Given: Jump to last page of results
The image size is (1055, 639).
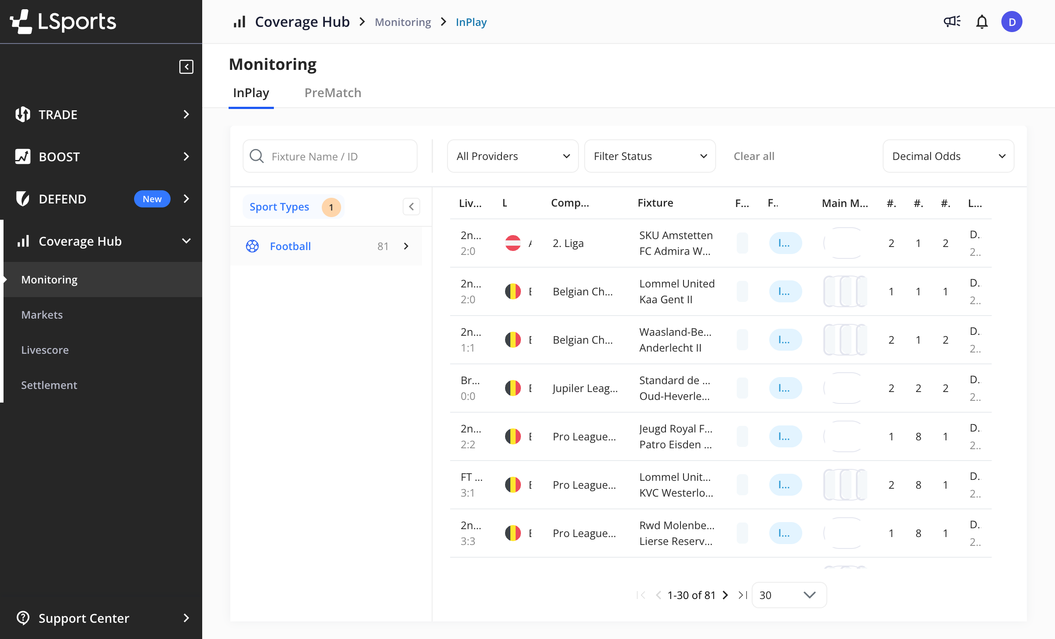Looking at the screenshot, I should [x=743, y=595].
